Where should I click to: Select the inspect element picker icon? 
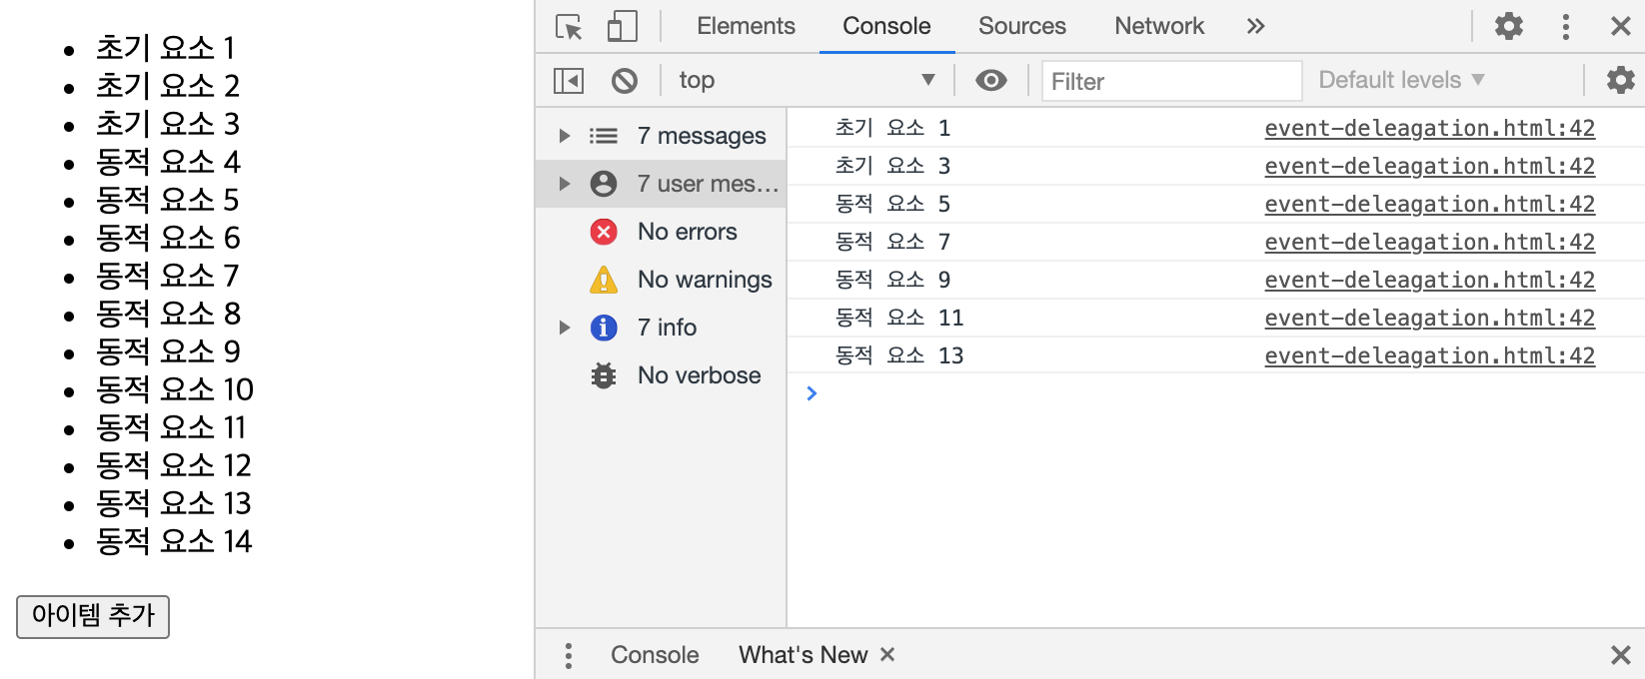click(569, 27)
